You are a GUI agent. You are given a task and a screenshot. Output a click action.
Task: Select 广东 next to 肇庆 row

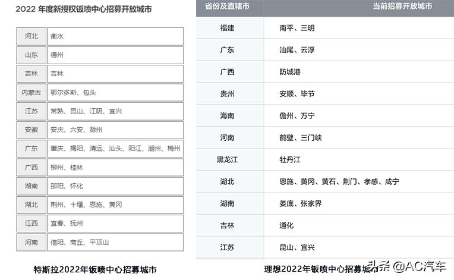point(31,149)
